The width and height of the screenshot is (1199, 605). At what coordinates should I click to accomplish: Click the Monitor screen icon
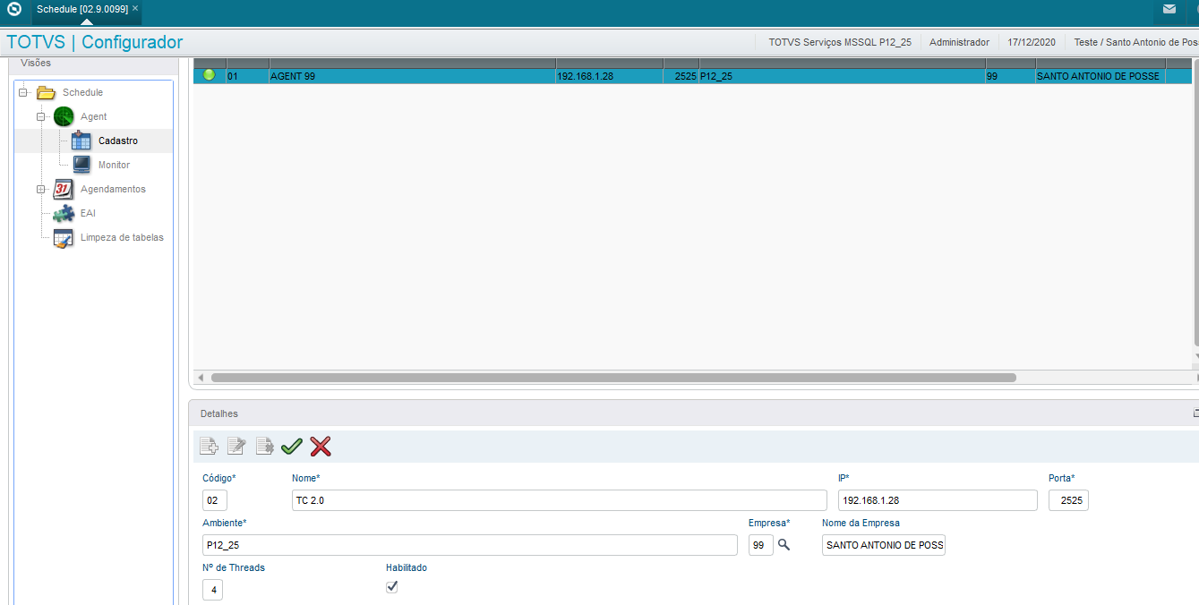(81, 165)
